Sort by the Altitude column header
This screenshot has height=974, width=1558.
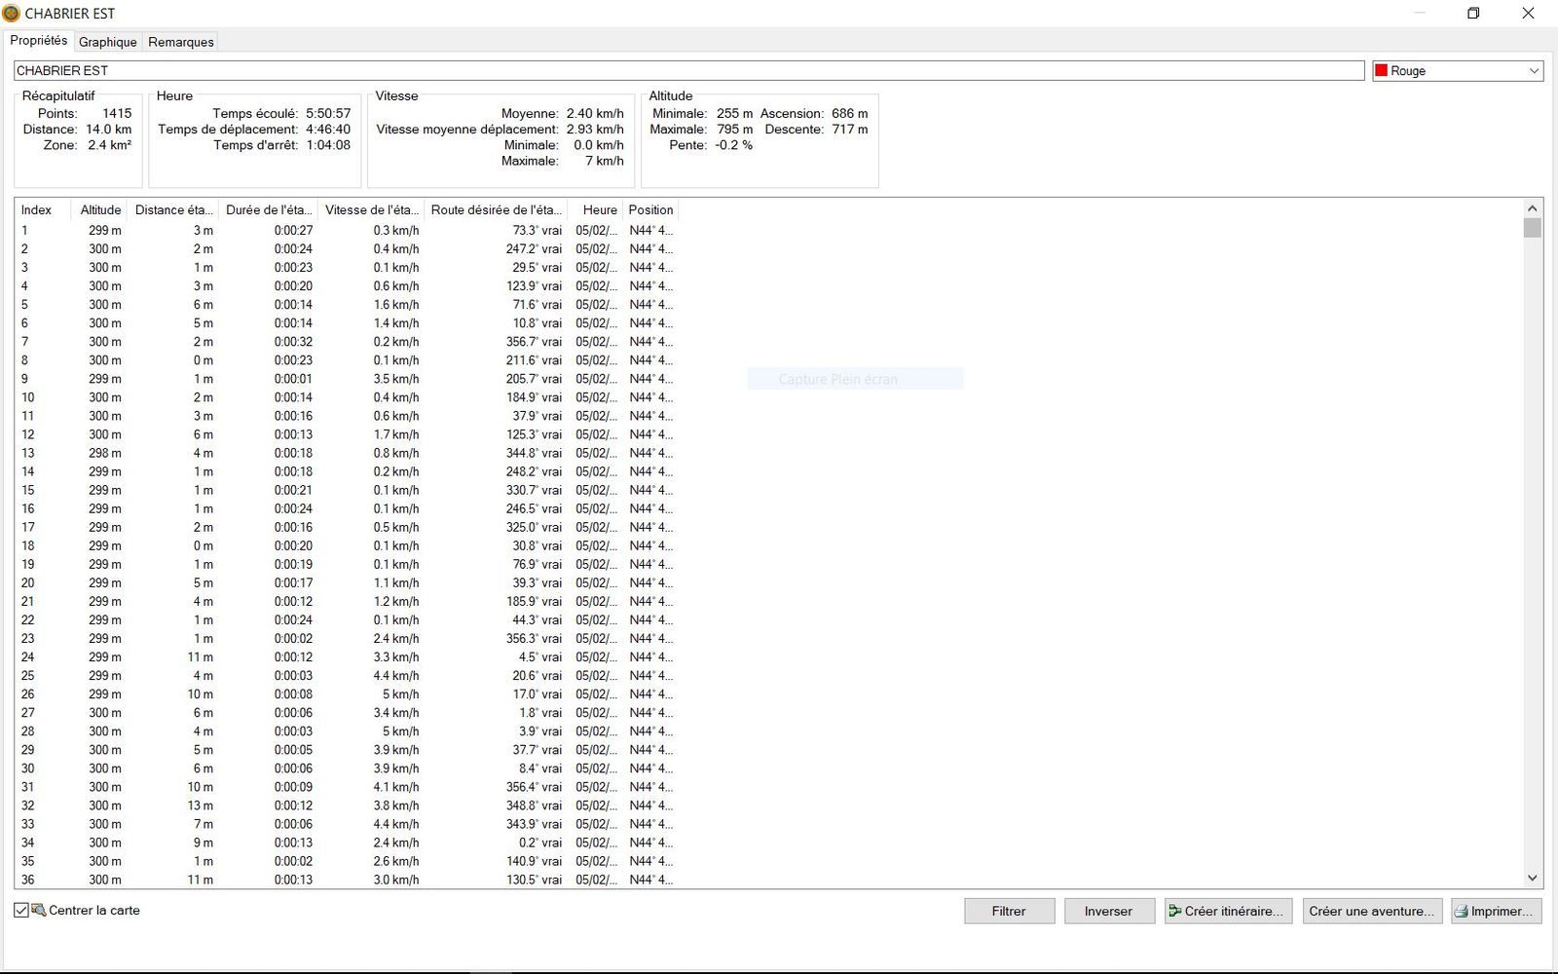click(99, 209)
